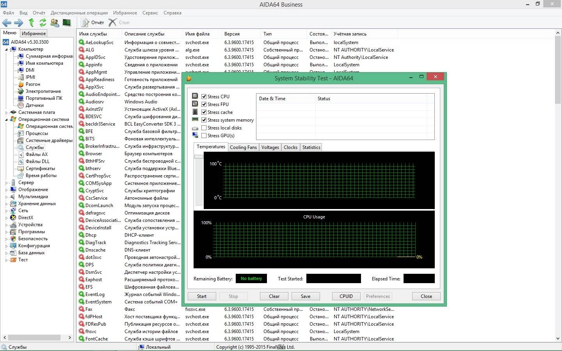This screenshot has width=562, height=351.
Task: Expand the Системная плата tree node
Action: tap(6, 112)
